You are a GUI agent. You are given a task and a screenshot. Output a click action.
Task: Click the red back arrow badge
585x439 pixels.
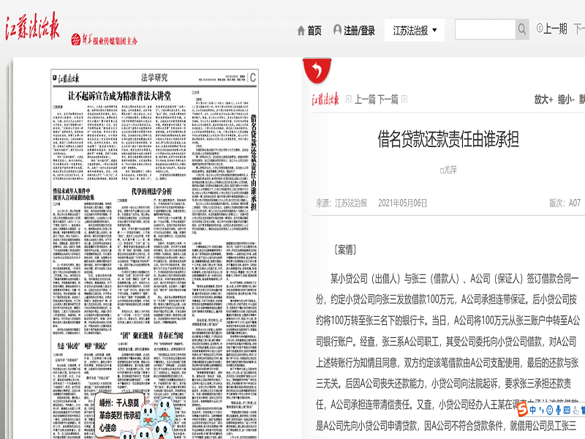[x=317, y=70]
